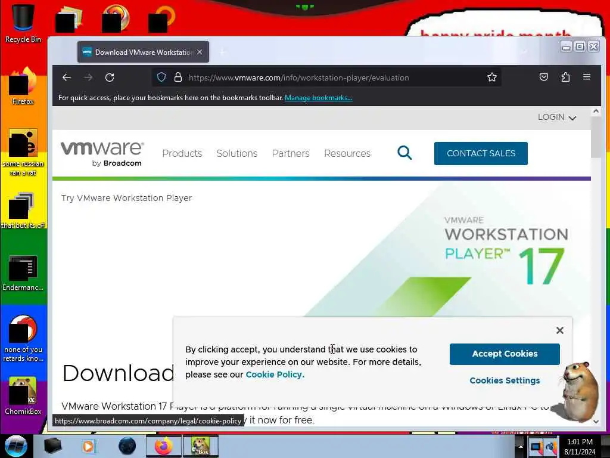Viewport: 610px width, 458px height.
Task: Bookmark this page with the star
Action: (x=491, y=77)
